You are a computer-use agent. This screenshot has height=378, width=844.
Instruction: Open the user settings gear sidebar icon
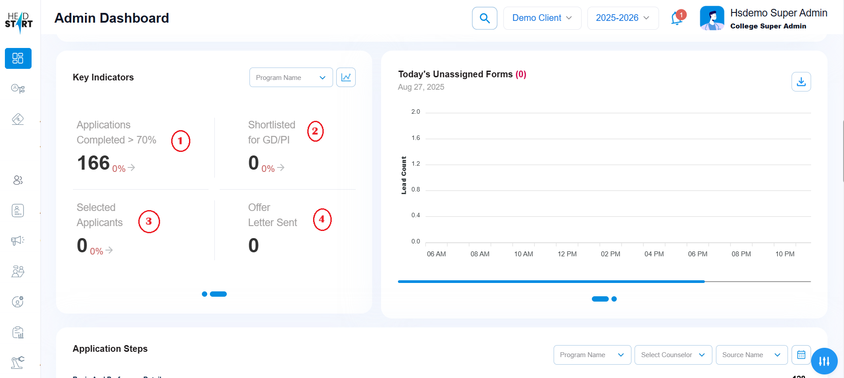click(18, 302)
